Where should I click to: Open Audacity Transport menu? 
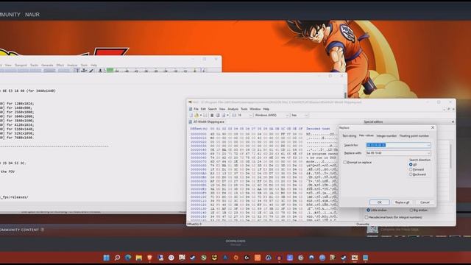[x=21, y=66]
